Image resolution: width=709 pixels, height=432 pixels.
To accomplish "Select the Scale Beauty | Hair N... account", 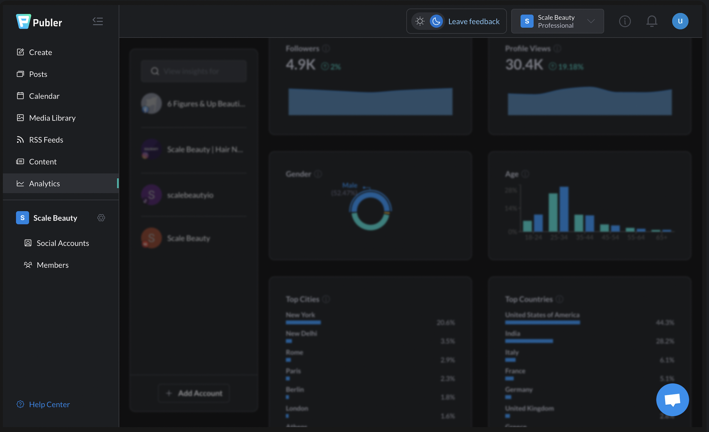I will (194, 149).
